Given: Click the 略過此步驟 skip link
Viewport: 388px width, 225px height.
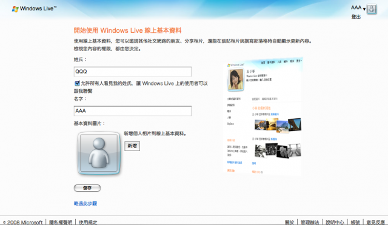Looking at the screenshot, I should click(x=85, y=203).
